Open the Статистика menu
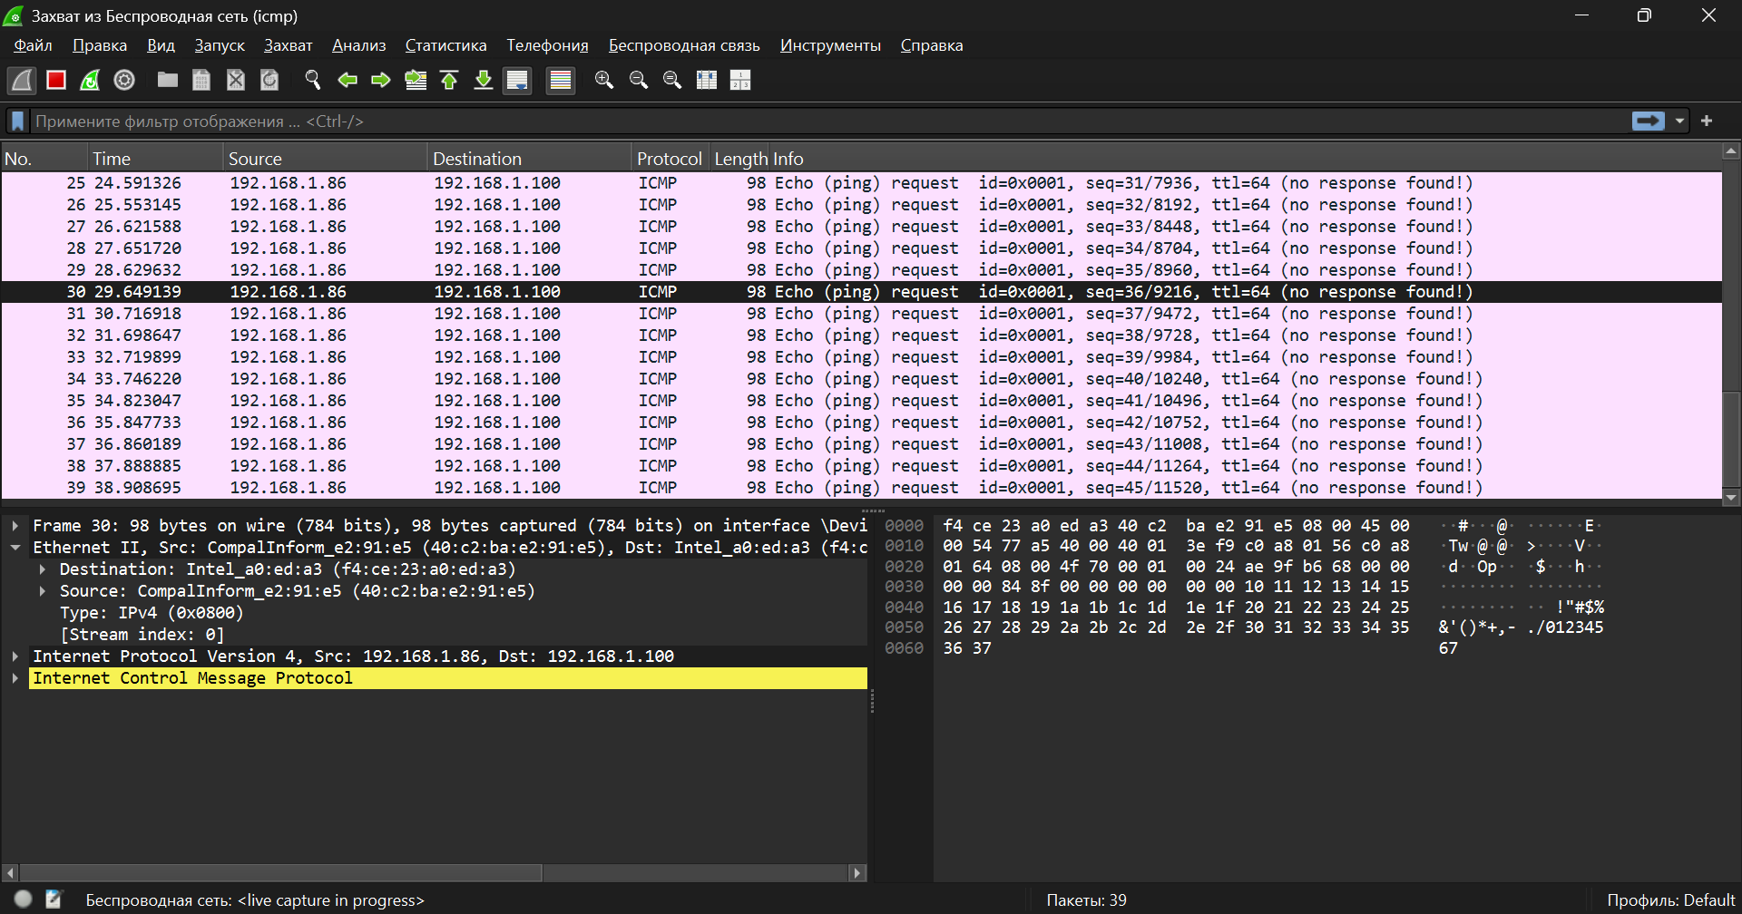 (445, 45)
